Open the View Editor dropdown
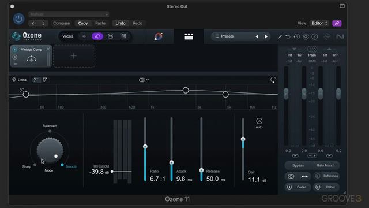 click(x=319, y=23)
